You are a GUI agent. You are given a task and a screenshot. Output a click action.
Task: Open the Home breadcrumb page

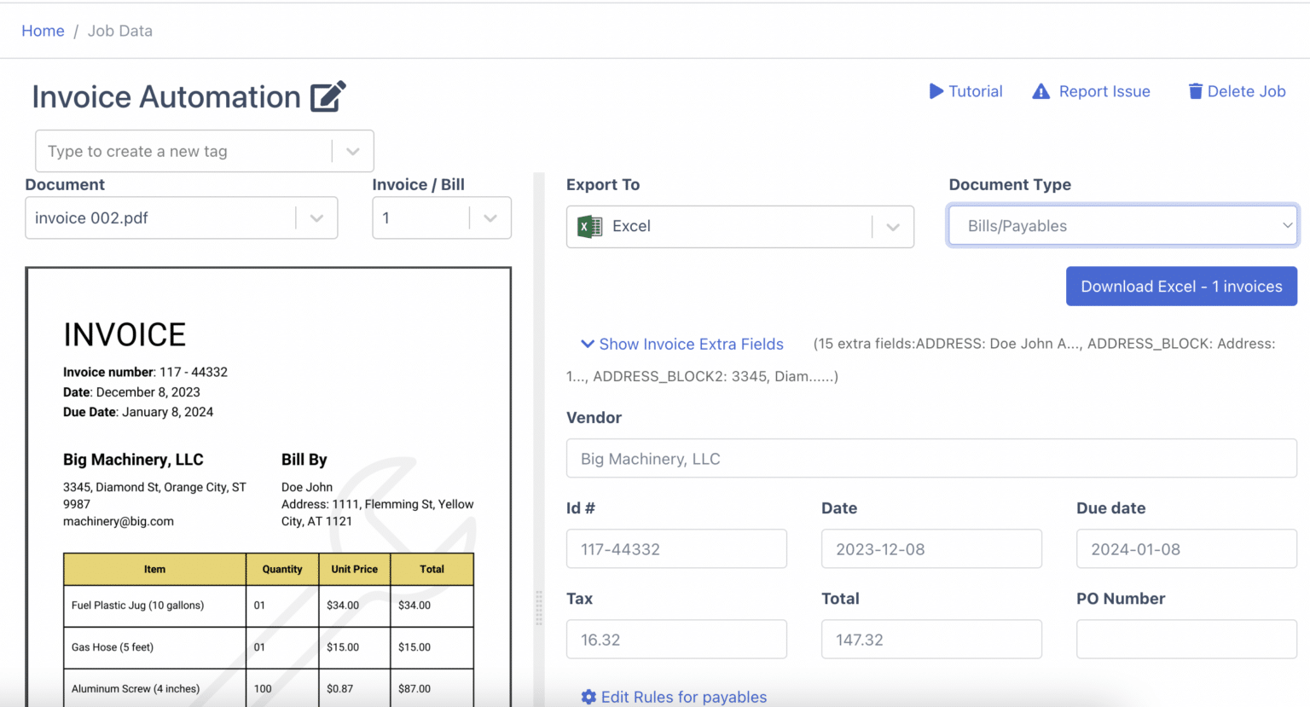pos(43,30)
